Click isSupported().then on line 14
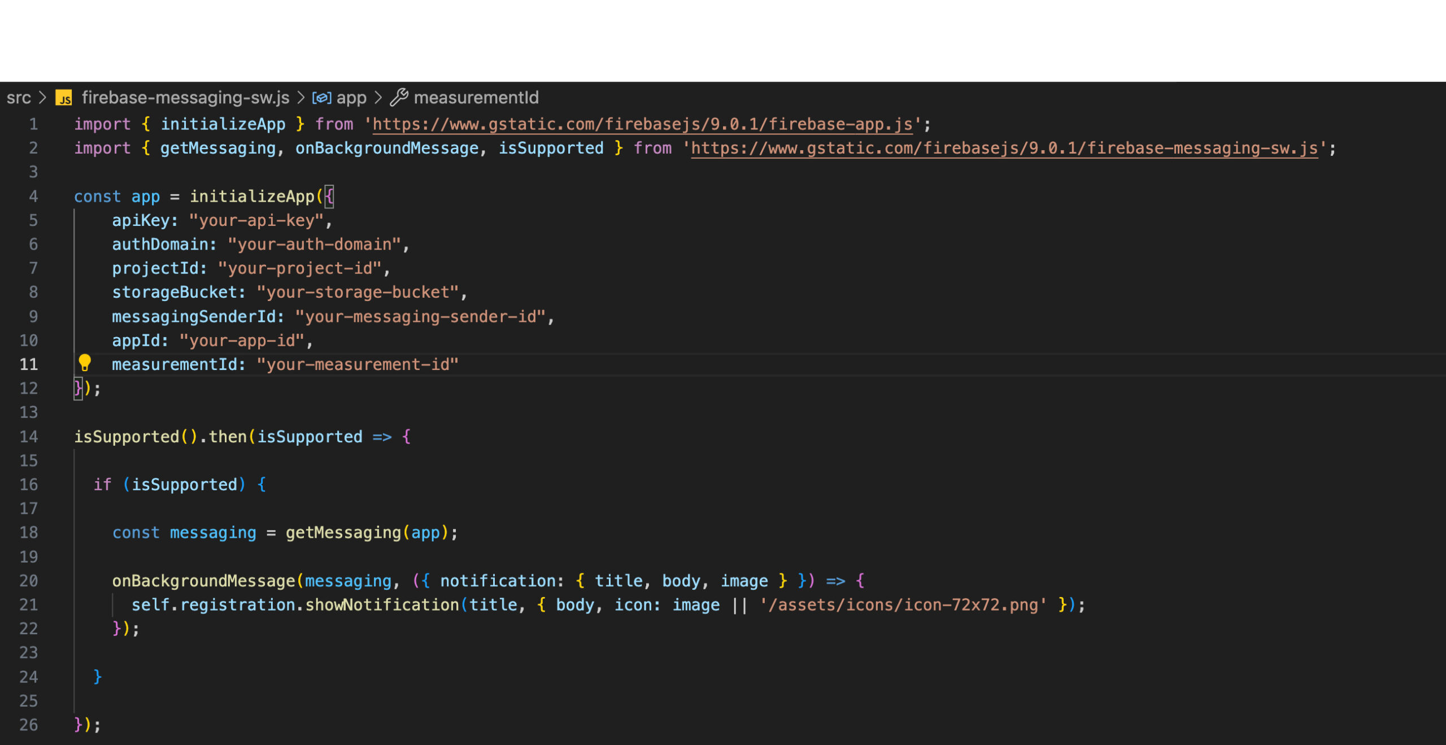Image resolution: width=1446 pixels, height=745 pixels. (160, 437)
